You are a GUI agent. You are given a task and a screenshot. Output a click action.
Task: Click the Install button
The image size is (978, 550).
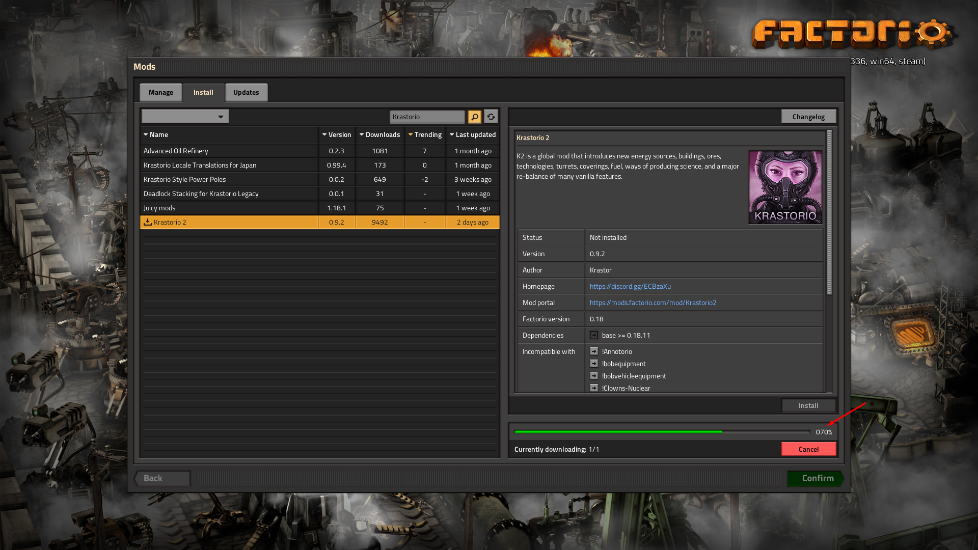click(x=808, y=405)
